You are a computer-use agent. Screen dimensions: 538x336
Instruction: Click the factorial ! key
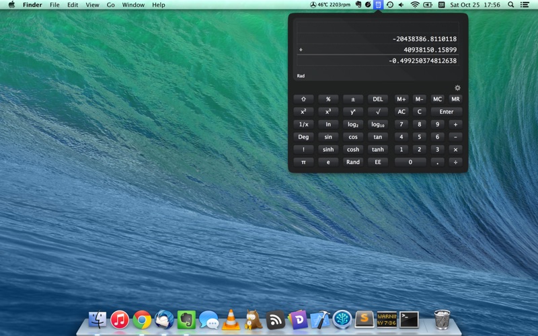(303, 149)
